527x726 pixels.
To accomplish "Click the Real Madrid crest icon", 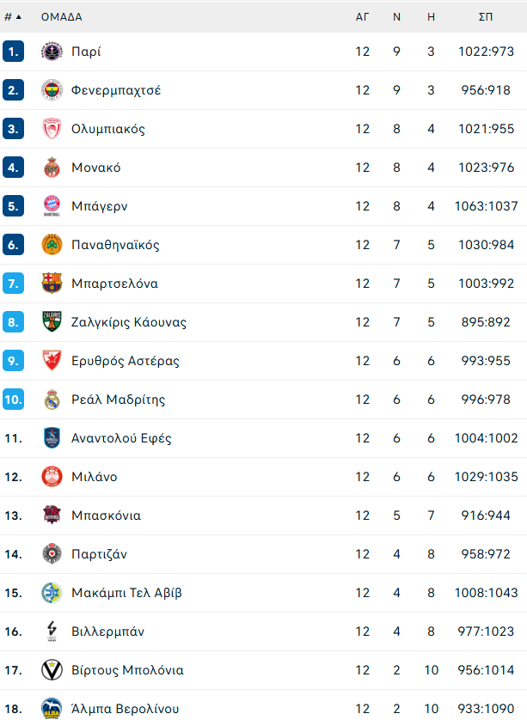I will (x=52, y=400).
